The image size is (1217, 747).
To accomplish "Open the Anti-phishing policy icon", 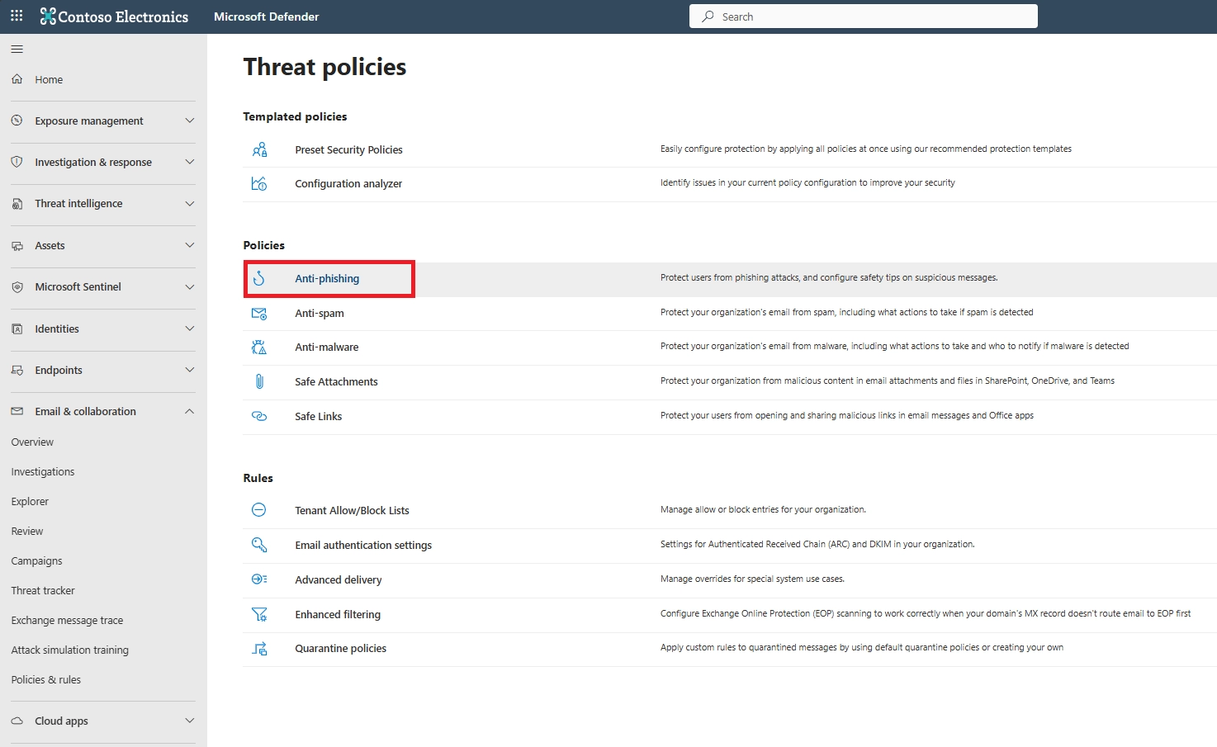I will (260, 278).
